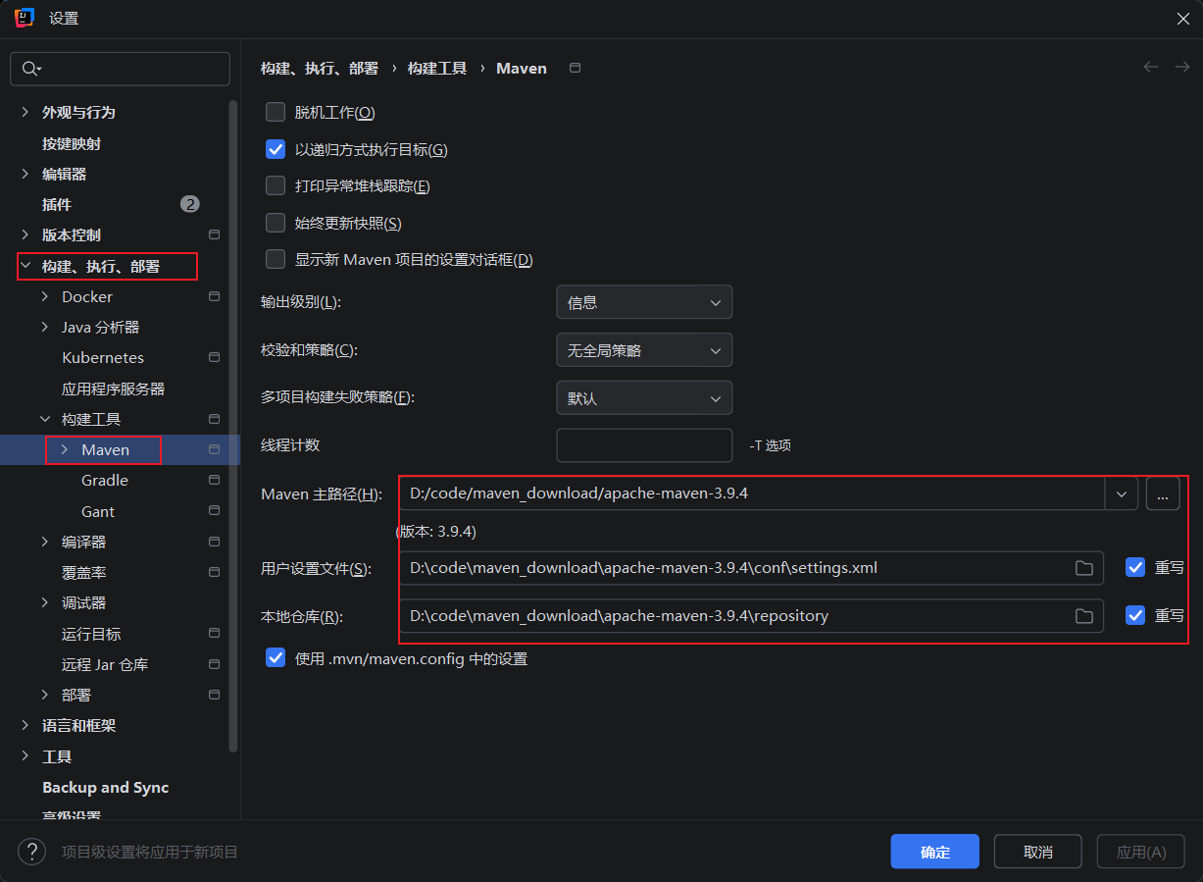Click the IntelliJ logo icon in title bar
This screenshot has width=1203, height=882.
click(25, 18)
